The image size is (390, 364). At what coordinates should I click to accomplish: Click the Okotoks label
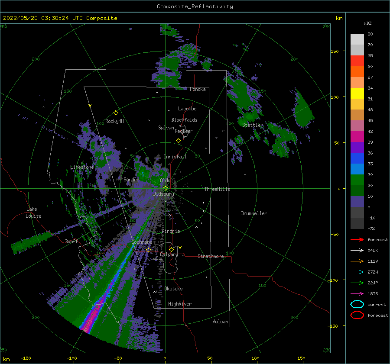(173, 289)
